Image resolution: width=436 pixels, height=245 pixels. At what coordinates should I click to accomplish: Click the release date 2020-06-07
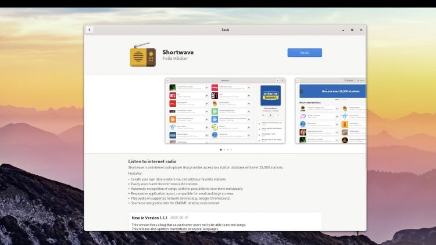click(x=179, y=218)
